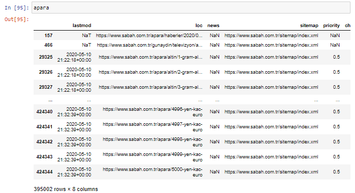Click the sitemap URL in row 29326
This screenshot has height=193, width=355.
click(271, 72)
